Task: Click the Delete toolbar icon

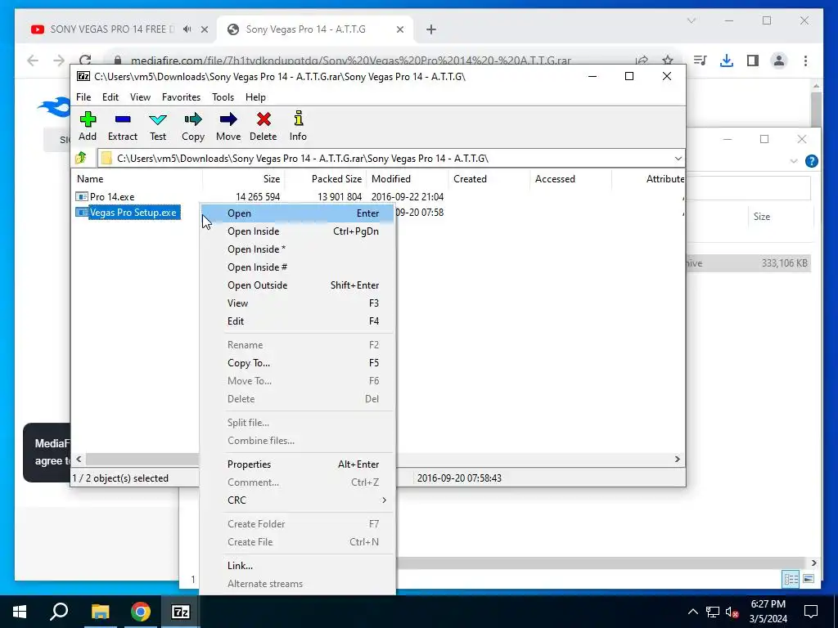Action: 264,126
